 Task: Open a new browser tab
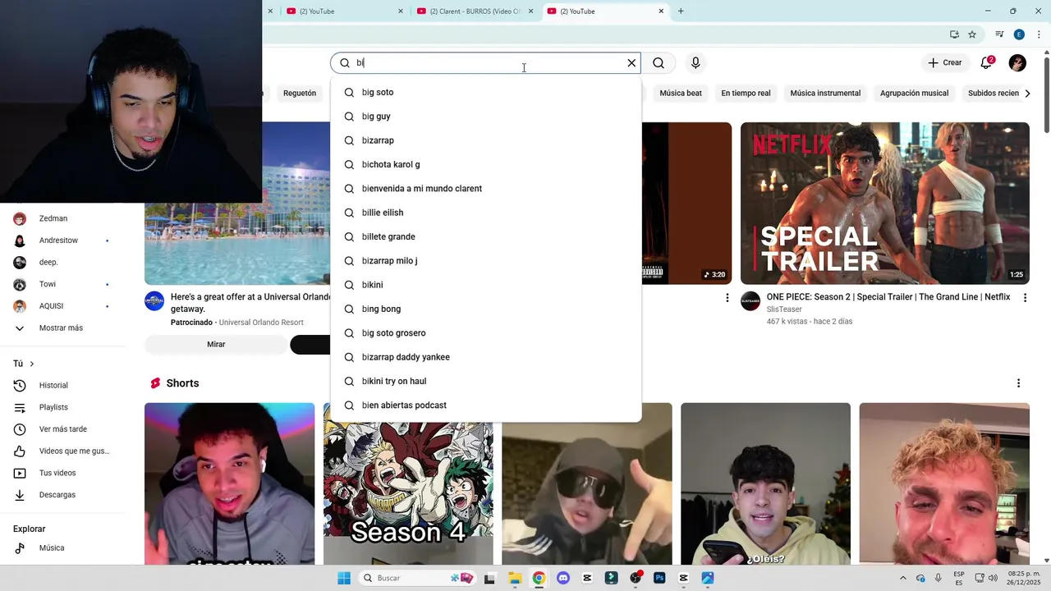click(x=681, y=11)
